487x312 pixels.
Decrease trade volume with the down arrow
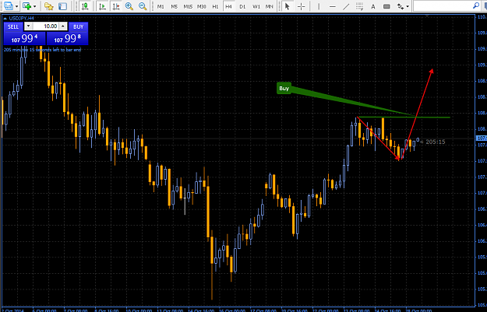[x=28, y=26]
